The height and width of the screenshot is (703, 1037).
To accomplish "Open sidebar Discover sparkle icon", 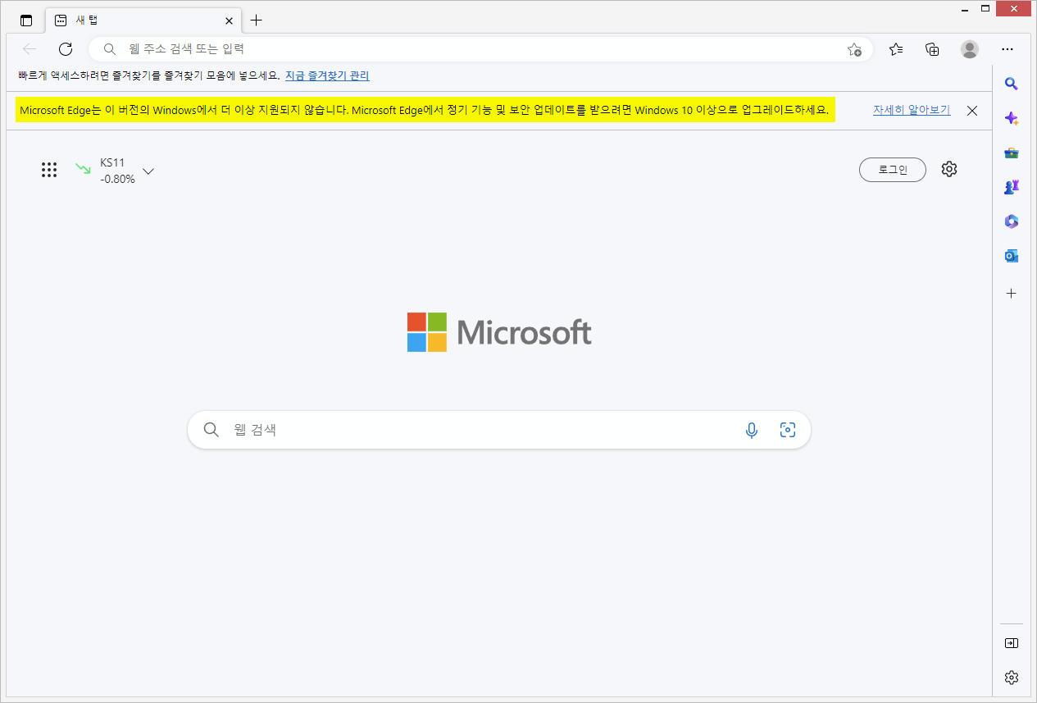I will tap(1012, 118).
